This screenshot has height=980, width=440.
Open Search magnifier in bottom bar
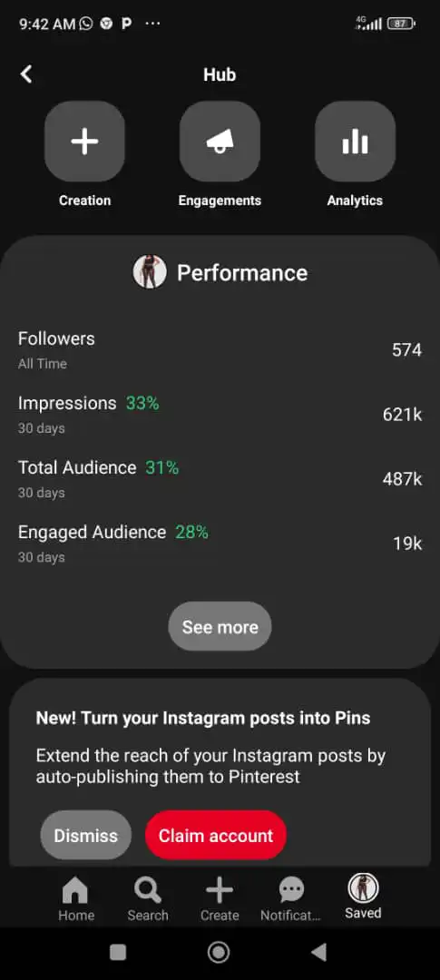[x=148, y=898]
